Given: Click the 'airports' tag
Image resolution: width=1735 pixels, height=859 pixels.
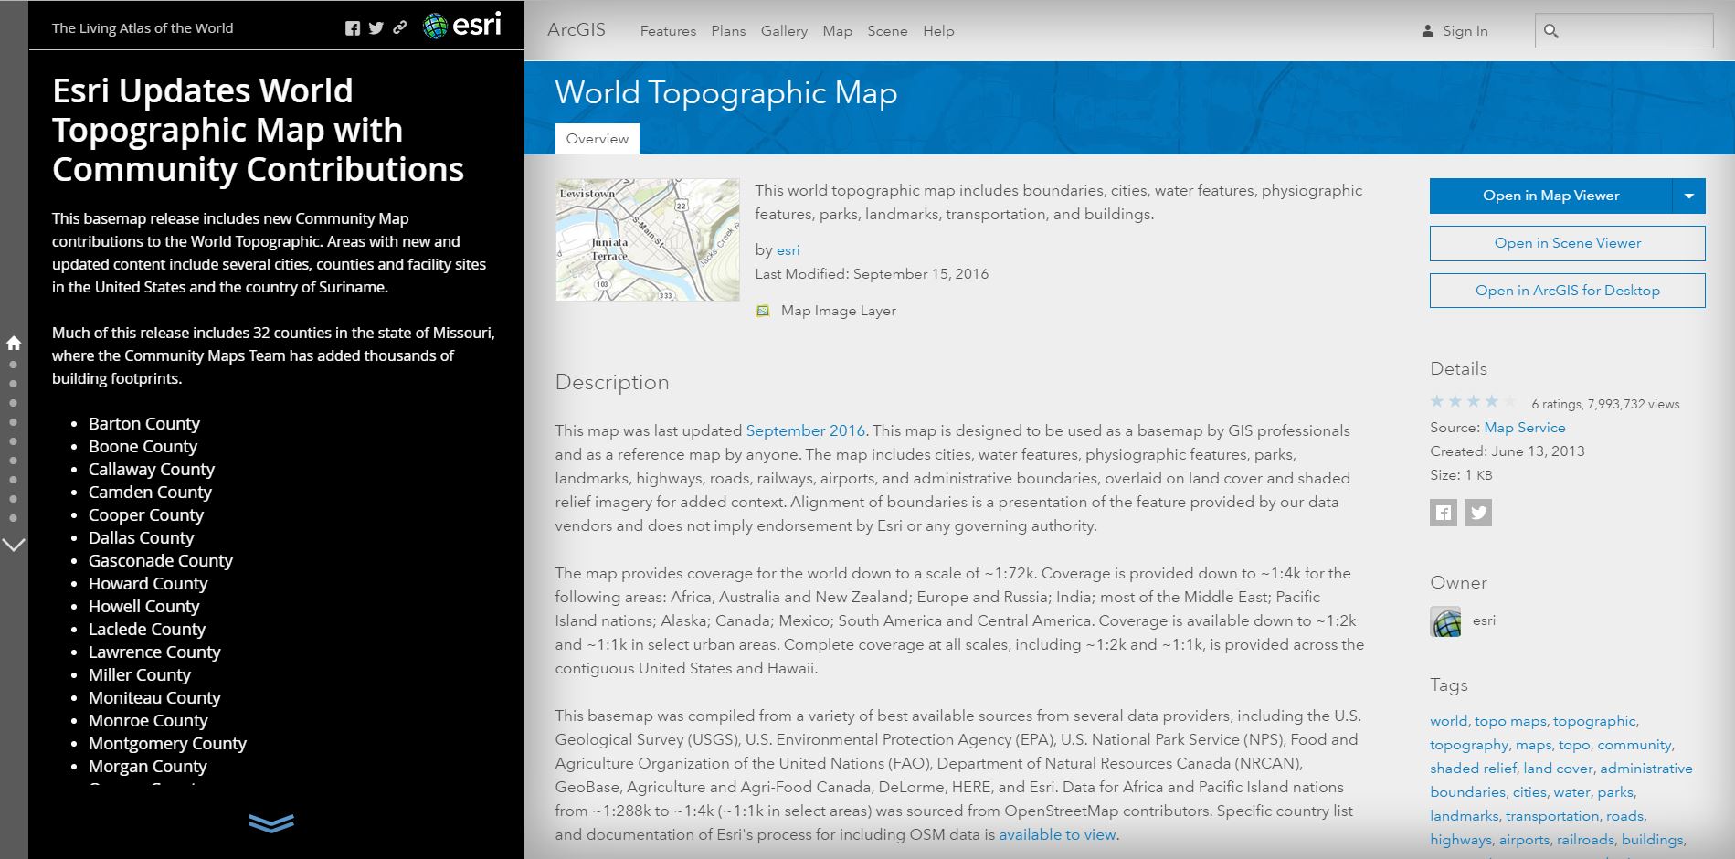Looking at the screenshot, I should coord(1524,840).
